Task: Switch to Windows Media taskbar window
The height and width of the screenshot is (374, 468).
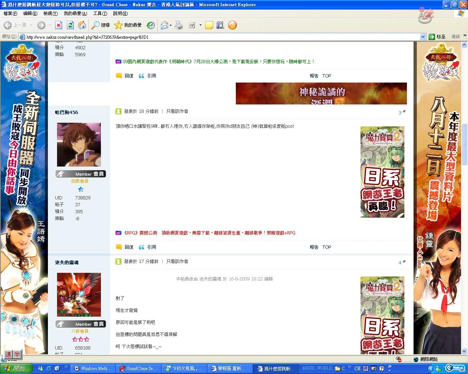Action: tap(93, 369)
